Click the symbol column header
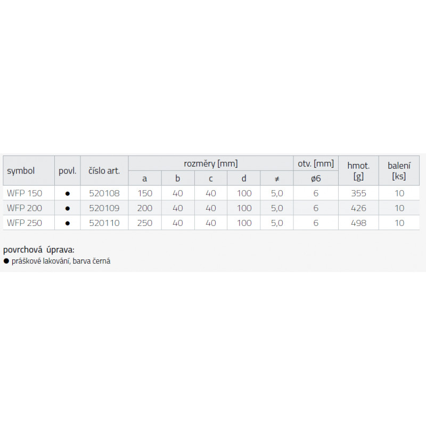426x426 pixels. point(21,171)
